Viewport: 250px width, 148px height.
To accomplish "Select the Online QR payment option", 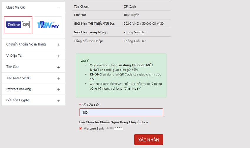I will click(x=18, y=25).
